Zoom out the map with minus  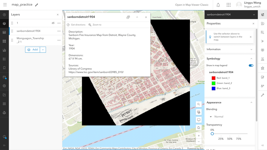pos(199,142)
